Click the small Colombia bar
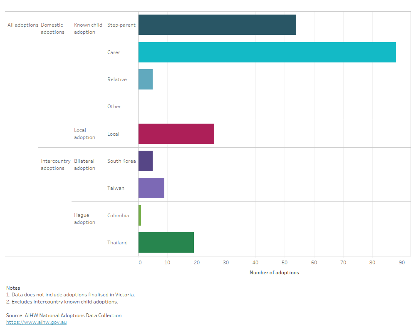The height and width of the screenshot is (333, 416). 140,215
